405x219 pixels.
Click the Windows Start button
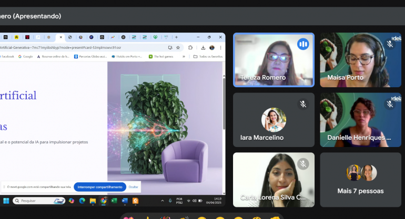[x=6, y=201]
